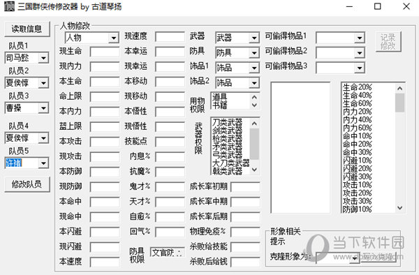Minimize the 三国群侠传修改器 window
Viewport: 419px width, 275px height.
(x=350, y=6)
